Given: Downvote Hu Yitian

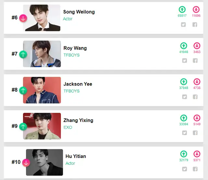Looking at the screenshot, I should (197, 154).
